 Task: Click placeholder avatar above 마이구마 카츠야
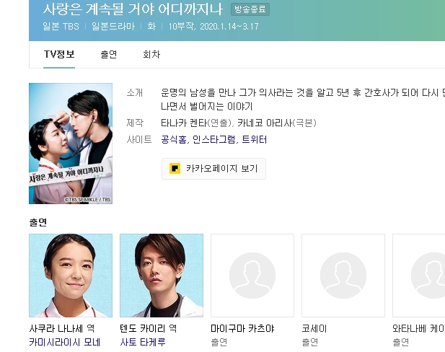(x=252, y=276)
